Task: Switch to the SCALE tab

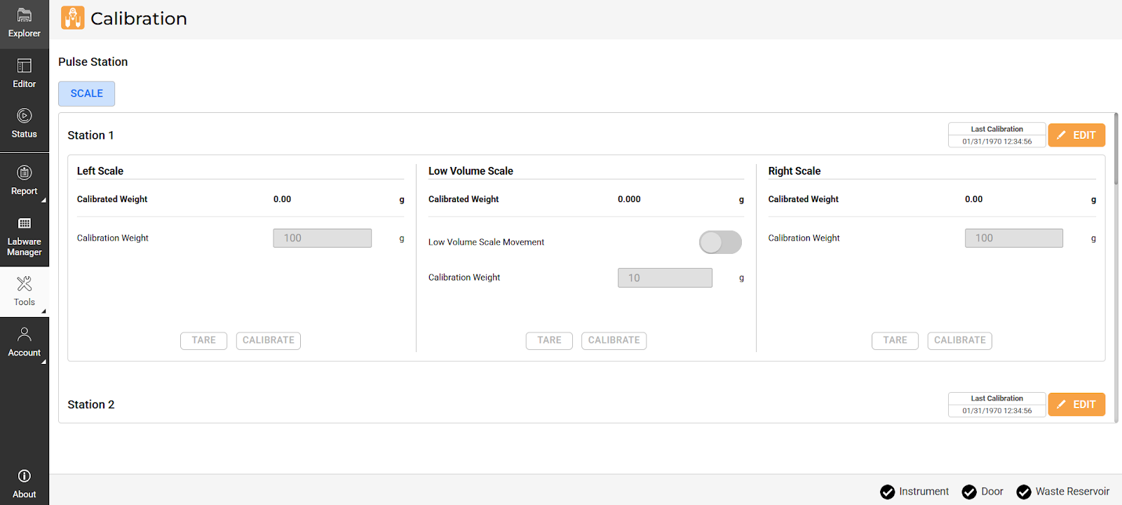Action: [86, 93]
